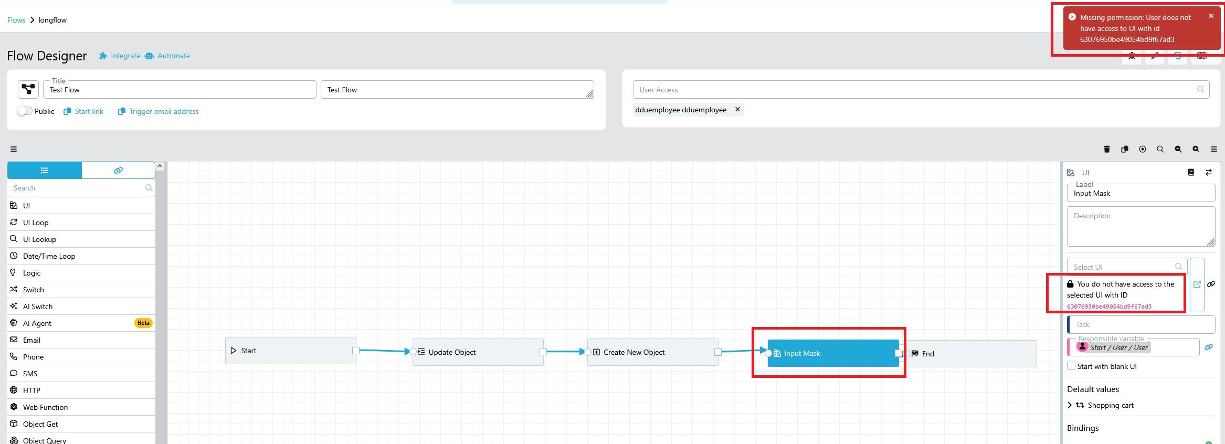Screen dimensions: 1225x444
Task: Click the center target icon in toolbar
Action: 1143,149
